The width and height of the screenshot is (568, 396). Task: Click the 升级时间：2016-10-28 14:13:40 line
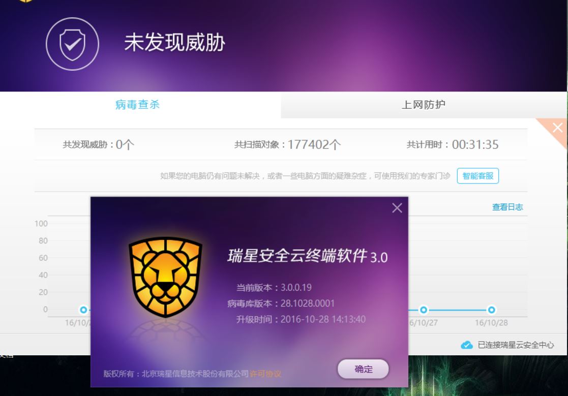tap(301, 319)
